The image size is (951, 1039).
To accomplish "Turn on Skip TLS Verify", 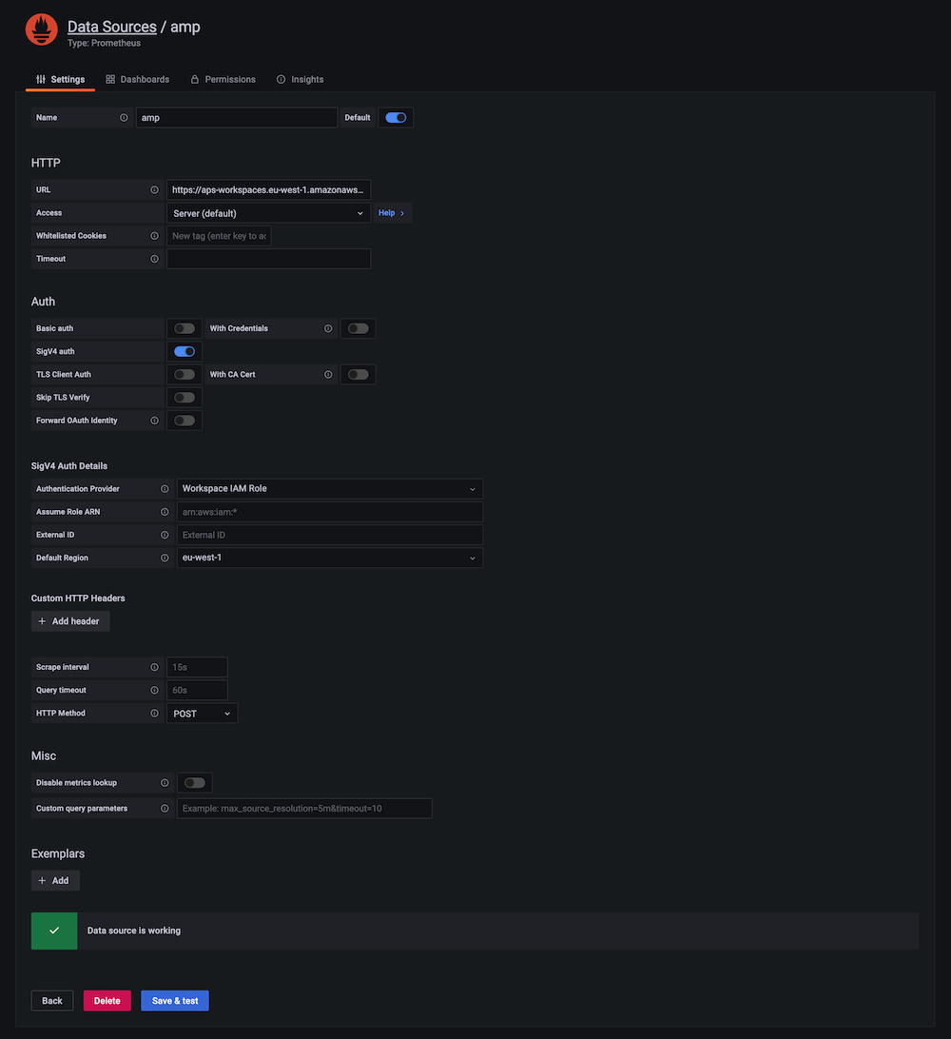I will pos(184,398).
